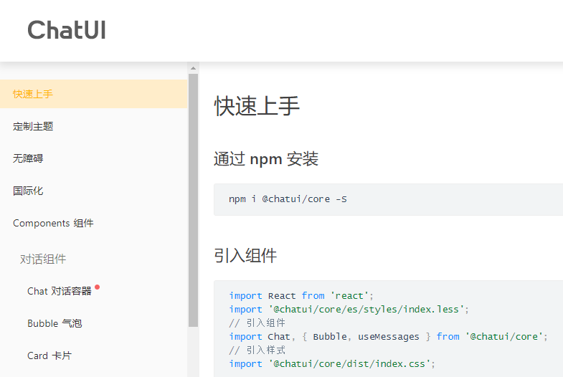Click the index.less import line
The image size is (563, 377).
click(x=349, y=309)
